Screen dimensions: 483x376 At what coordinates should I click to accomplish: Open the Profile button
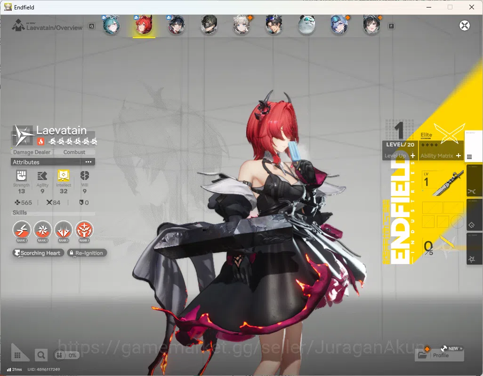click(439, 355)
